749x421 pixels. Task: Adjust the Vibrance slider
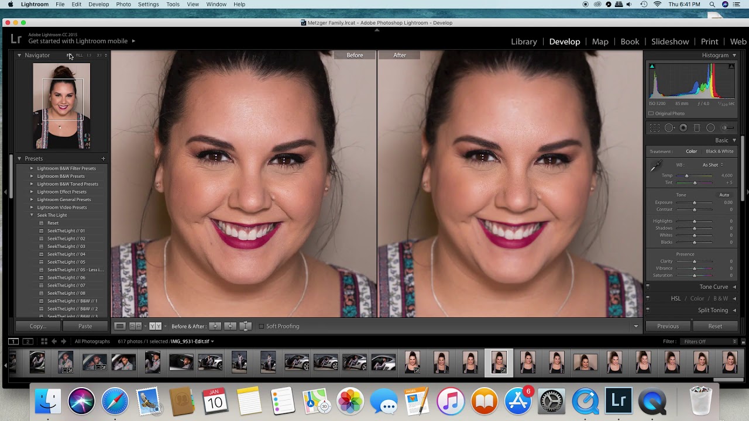pos(695,268)
